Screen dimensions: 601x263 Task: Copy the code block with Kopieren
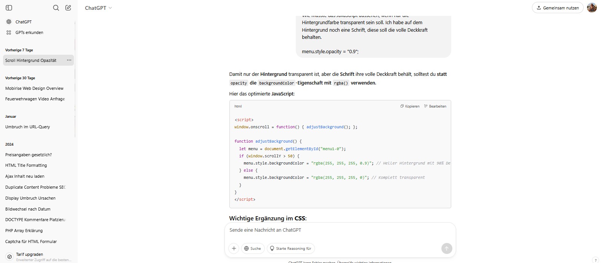(x=410, y=106)
